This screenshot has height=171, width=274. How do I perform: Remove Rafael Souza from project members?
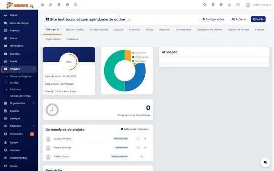[142, 156]
